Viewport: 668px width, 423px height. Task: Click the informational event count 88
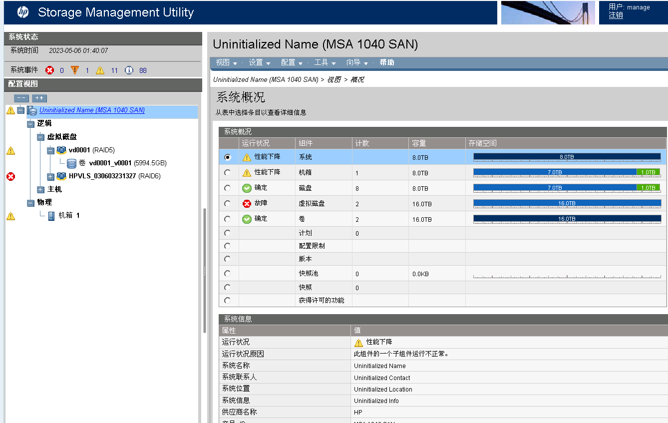pos(143,70)
